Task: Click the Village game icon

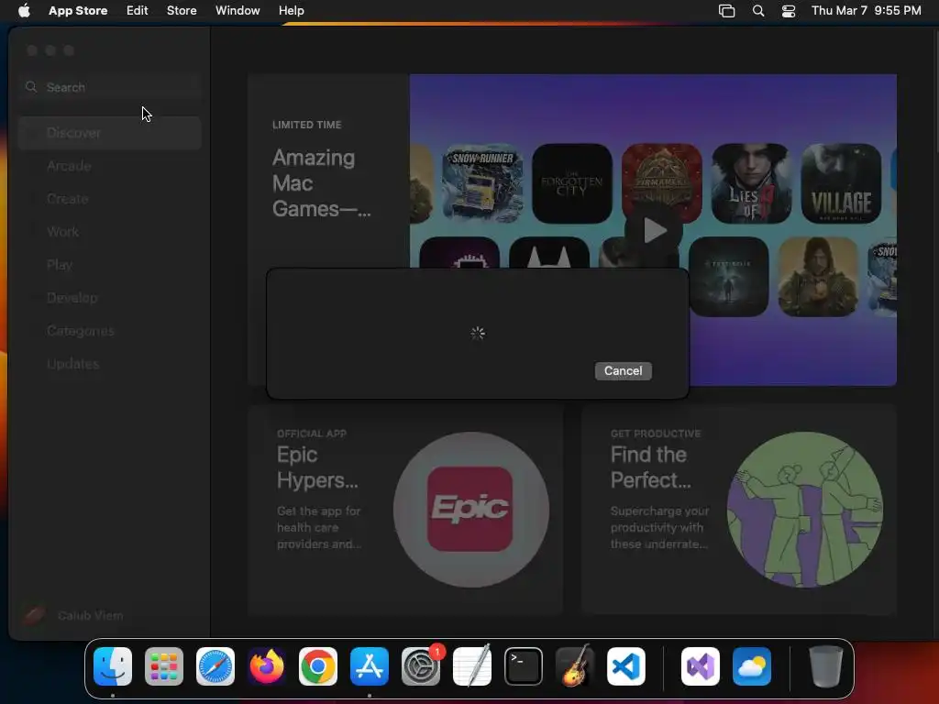Action: coord(841,183)
